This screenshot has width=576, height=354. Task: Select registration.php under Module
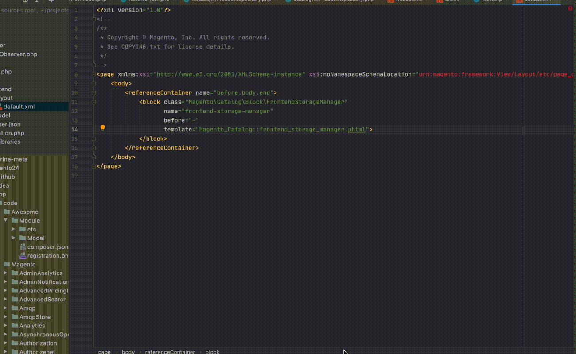coord(48,256)
